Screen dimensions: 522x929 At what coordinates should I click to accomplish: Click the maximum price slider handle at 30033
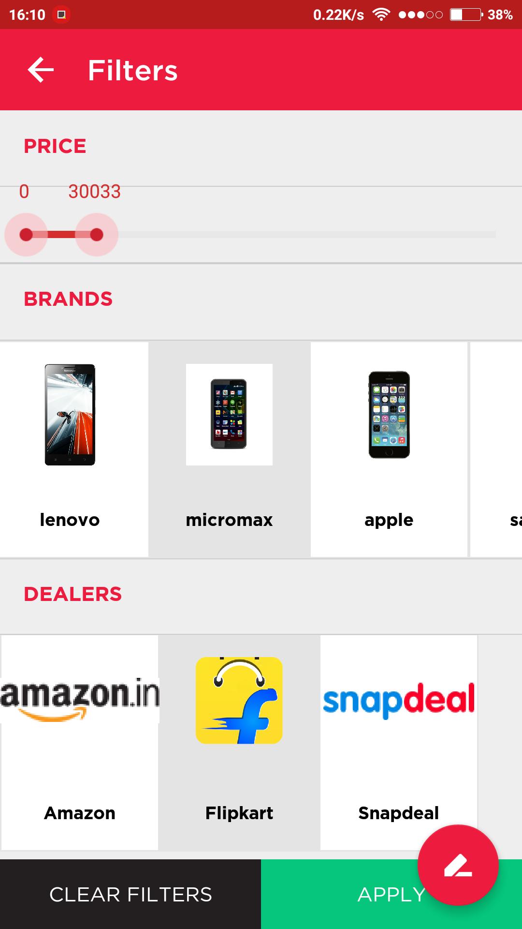coord(97,235)
